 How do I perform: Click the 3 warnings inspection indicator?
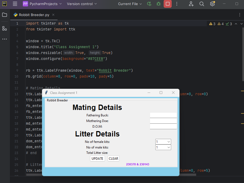[212, 24]
